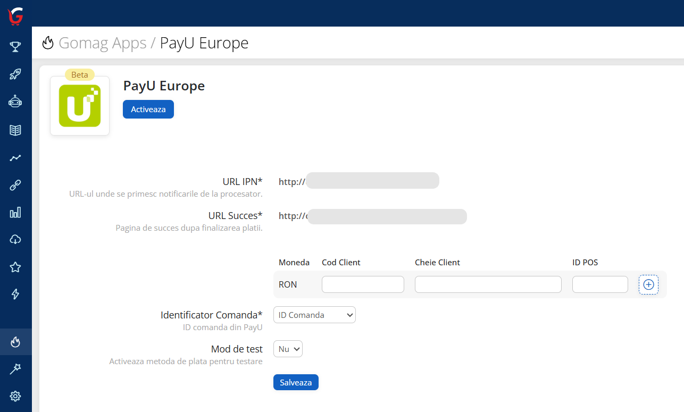Open the Identificator Comanda dropdown
Viewport: 684px width, 412px height.
[x=314, y=315]
